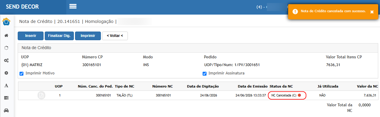Go back with the < Voltar < button

click(115, 36)
